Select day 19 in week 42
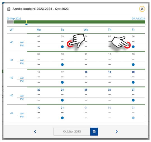 click(109, 72)
